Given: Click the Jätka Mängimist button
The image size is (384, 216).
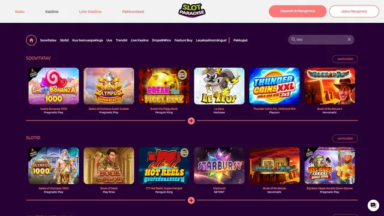Looking at the screenshot, I should (x=354, y=11).
